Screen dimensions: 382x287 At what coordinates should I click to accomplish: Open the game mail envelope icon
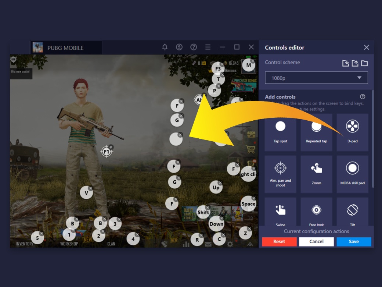click(208, 244)
